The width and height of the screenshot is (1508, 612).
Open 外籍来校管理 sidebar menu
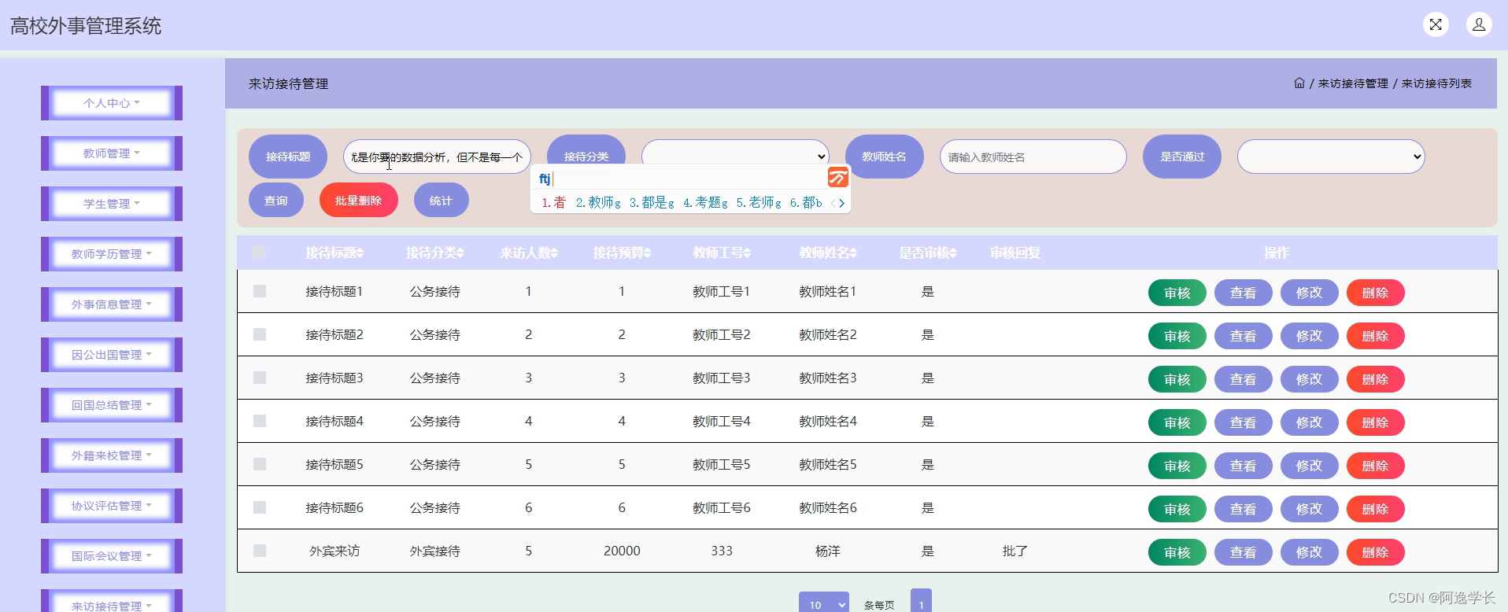coord(112,455)
